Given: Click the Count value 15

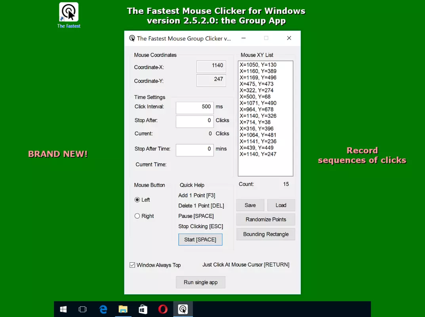Looking at the screenshot, I should (x=286, y=184).
